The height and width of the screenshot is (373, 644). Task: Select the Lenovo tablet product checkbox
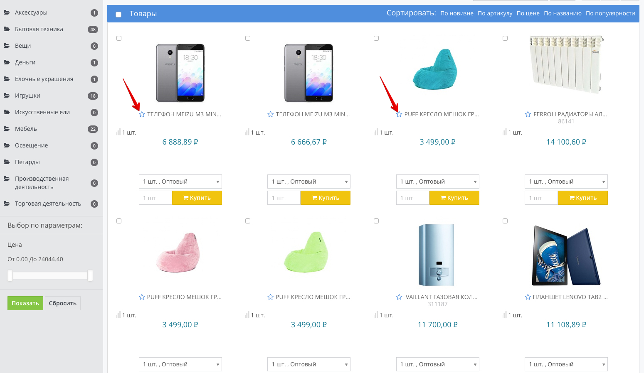pos(505,221)
